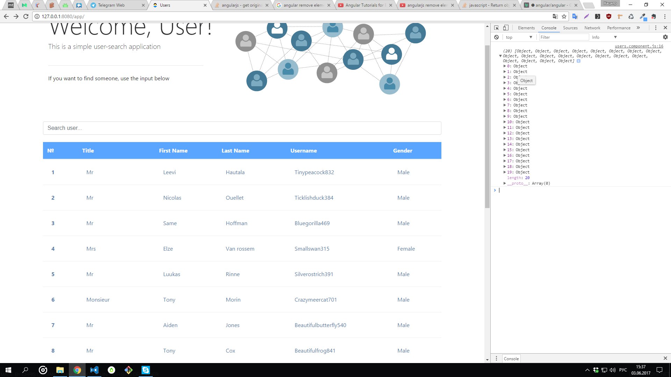Image resolution: width=671 pixels, height=377 pixels.
Task: Activate the inspect element picker icon
Action: [x=496, y=28]
